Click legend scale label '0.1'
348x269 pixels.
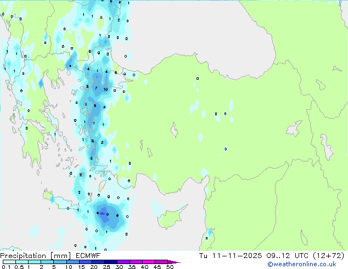coord(6,267)
